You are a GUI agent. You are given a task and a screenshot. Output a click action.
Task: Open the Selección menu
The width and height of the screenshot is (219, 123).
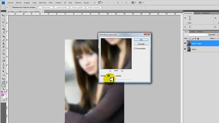(42, 3)
